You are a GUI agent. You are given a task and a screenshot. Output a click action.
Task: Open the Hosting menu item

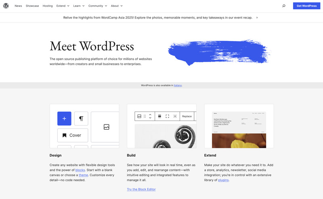(48, 6)
